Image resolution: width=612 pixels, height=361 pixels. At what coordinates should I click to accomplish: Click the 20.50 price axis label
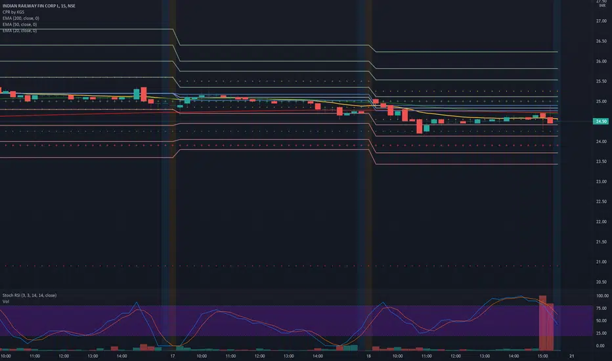[x=601, y=282]
